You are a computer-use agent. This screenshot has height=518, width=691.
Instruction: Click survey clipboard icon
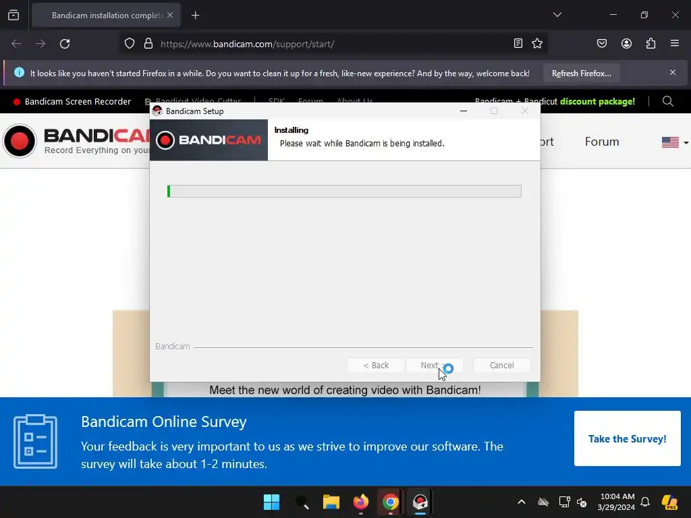pyautogui.click(x=35, y=441)
